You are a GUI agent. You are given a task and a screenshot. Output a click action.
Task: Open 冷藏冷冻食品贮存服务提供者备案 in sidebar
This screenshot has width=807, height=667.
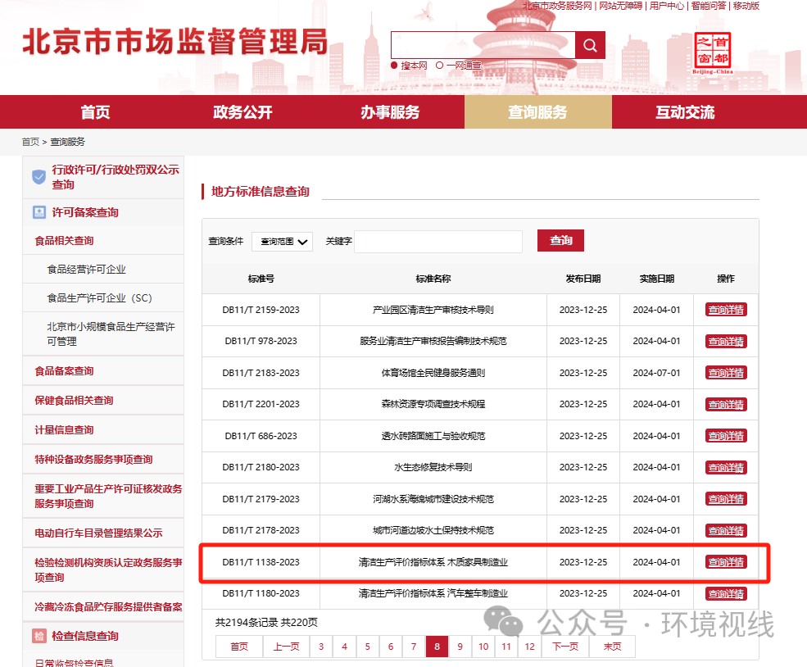pyautogui.click(x=108, y=607)
